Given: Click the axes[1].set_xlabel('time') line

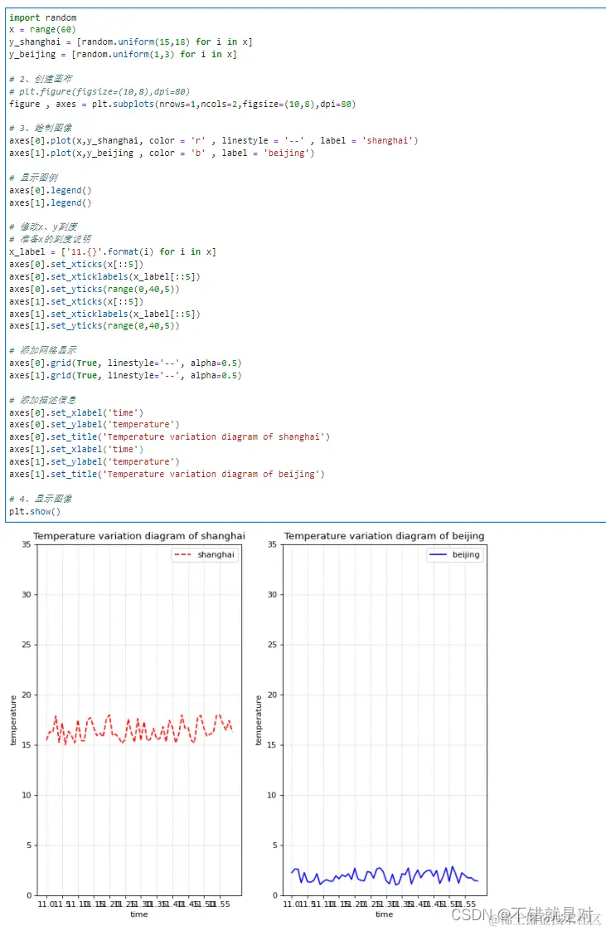Looking at the screenshot, I should coord(76,450).
